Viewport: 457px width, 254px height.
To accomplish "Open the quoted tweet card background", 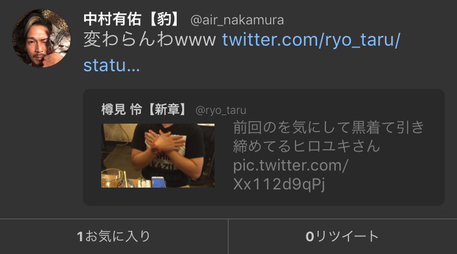I will coord(264,147).
